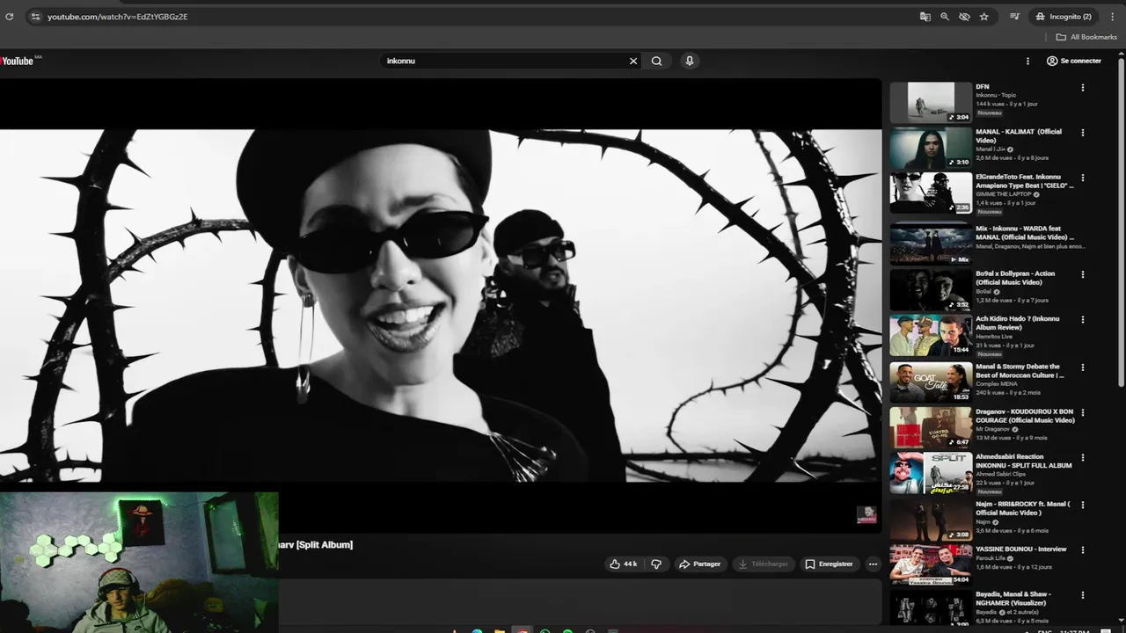
Task: Click the Télécharger download button
Action: coord(764,564)
